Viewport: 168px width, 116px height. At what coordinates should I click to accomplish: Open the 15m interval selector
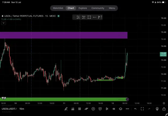(x=22, y=109)
